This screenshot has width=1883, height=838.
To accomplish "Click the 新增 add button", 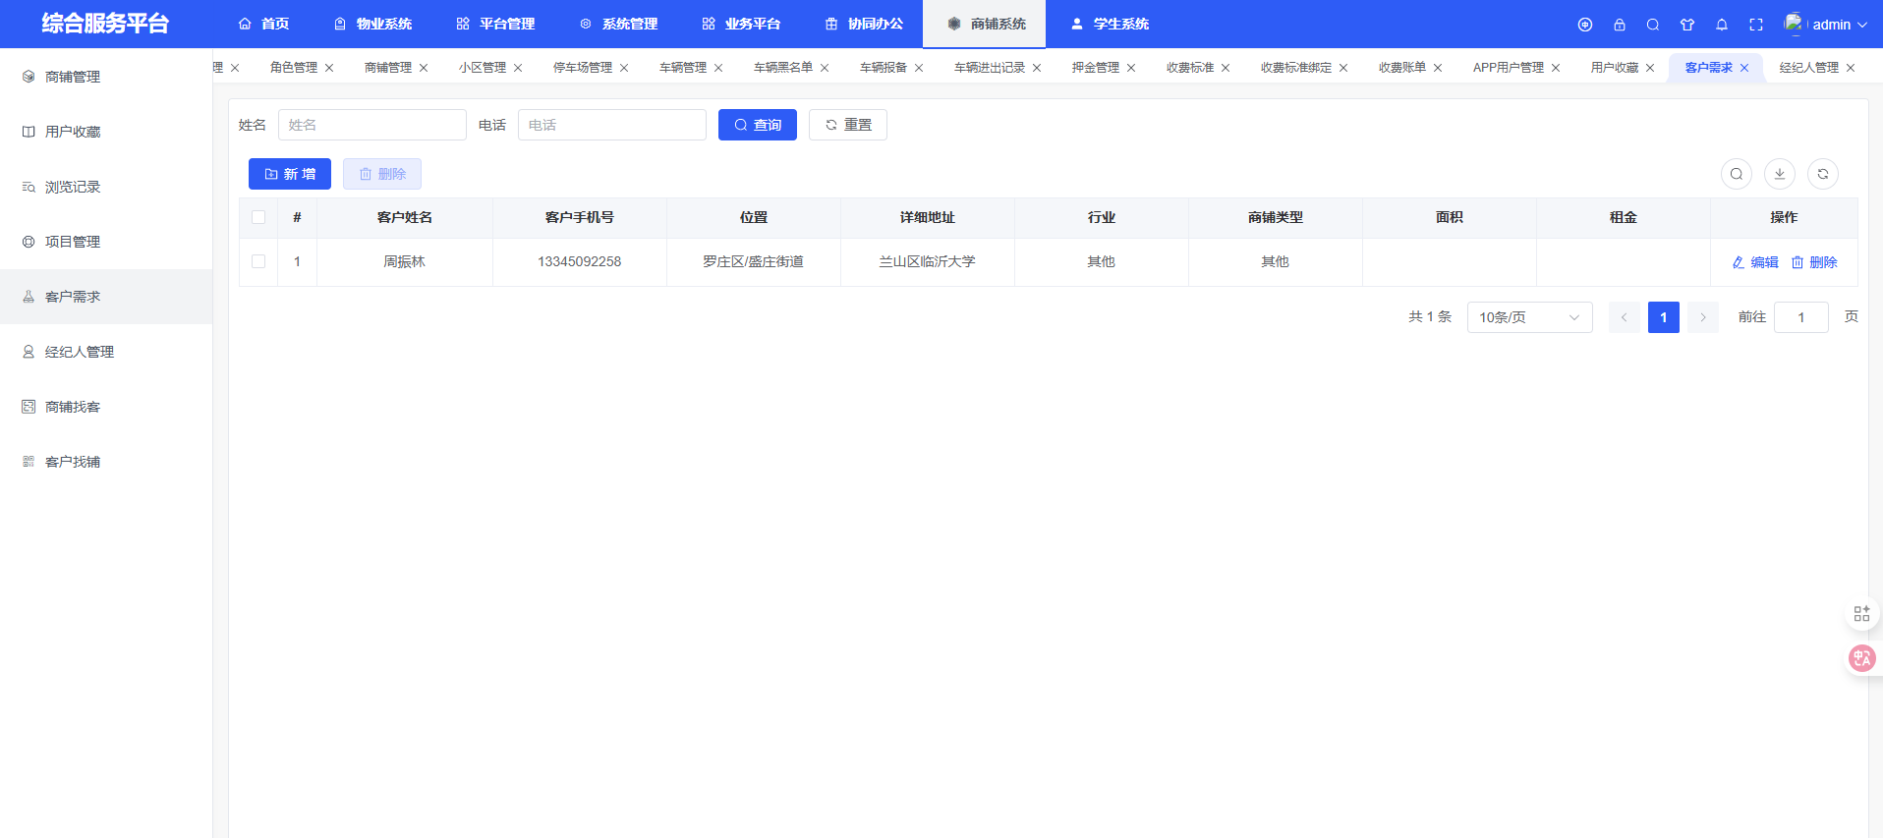I will tap(289, 174).
